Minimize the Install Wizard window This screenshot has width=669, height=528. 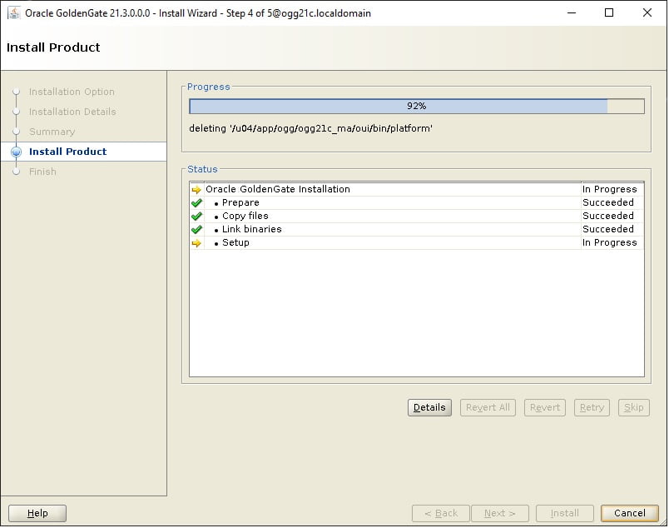pyautogui.click(x=572, y=12)
